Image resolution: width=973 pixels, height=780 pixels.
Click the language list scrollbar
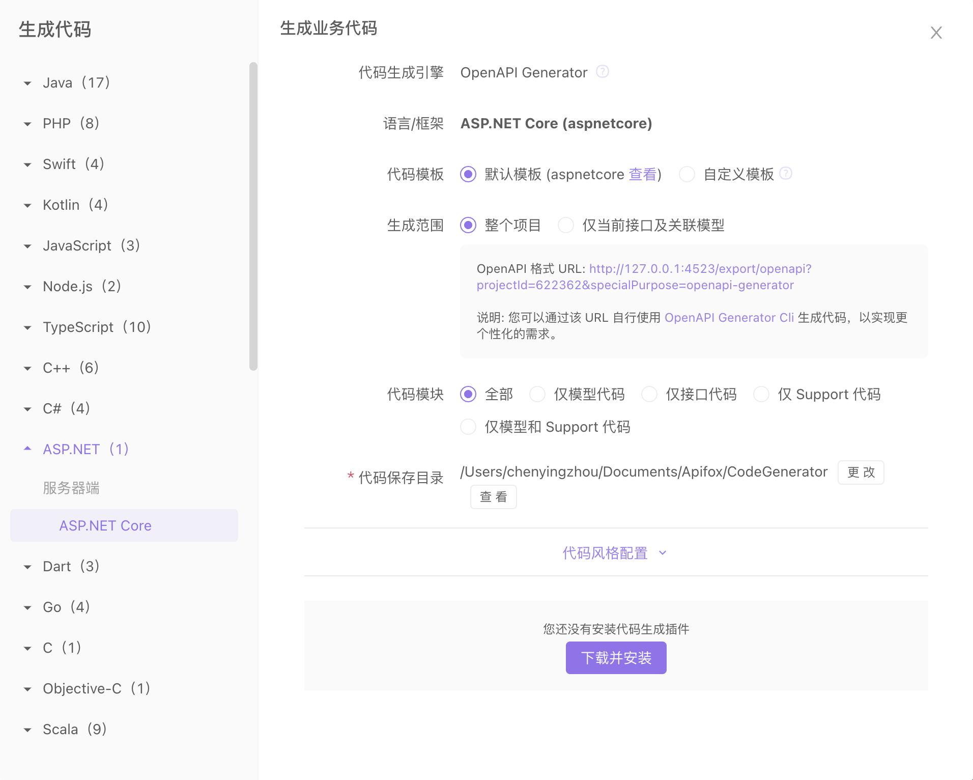coord(253,216)
